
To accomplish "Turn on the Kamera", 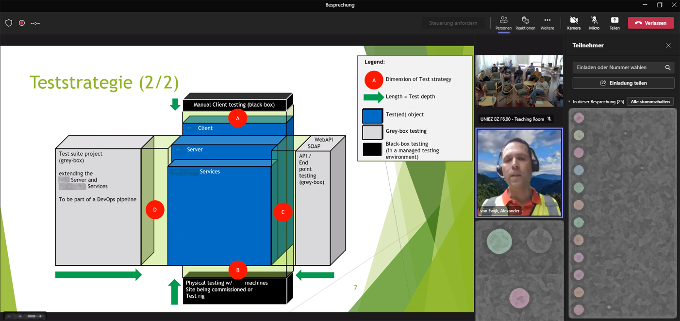I will pos(574,23).
